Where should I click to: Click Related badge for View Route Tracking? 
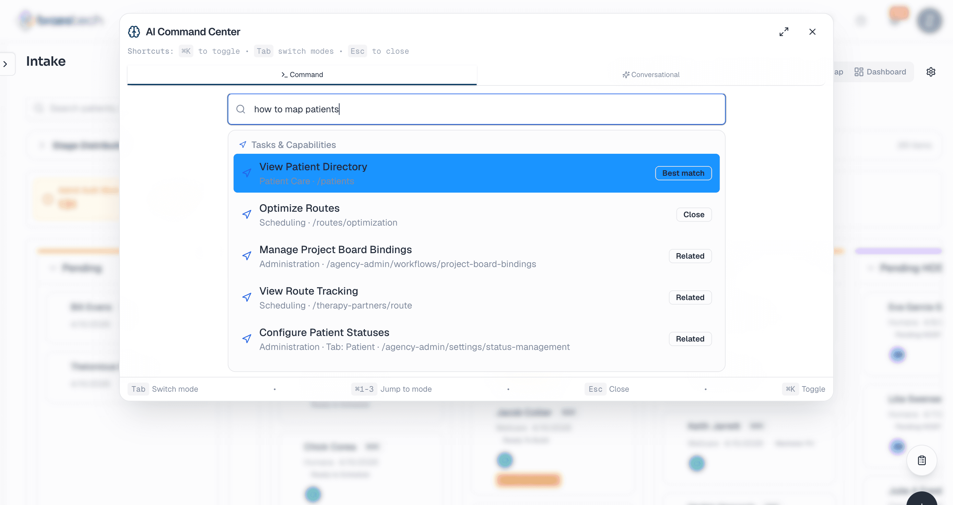690,297
